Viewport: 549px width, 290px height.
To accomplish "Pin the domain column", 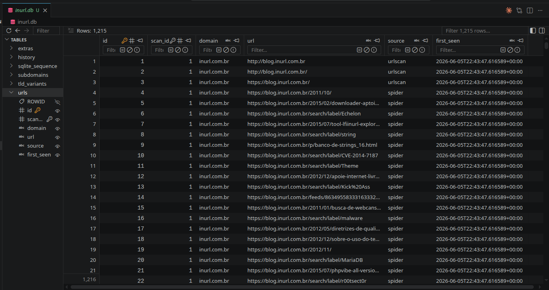I will (x=237, y=41).
